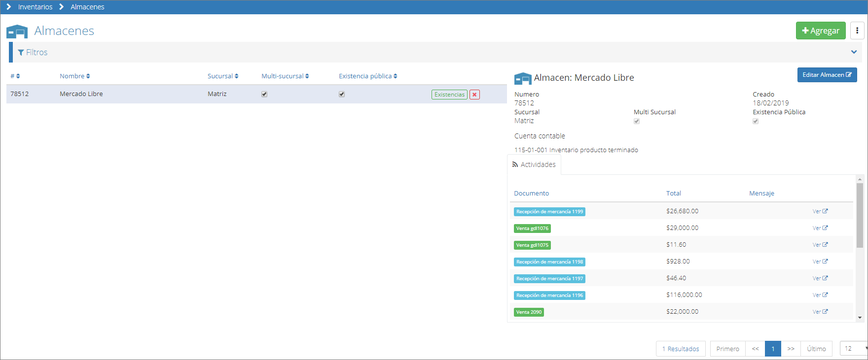The image size is (868, 360).
Task: Click the Agregar button
Action: point(821,31)
